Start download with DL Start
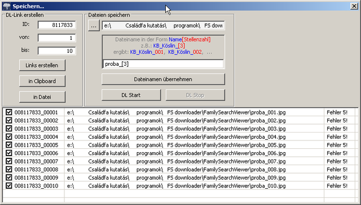The height and width of the screenshot is (205, 361). (x=131, y=95)
